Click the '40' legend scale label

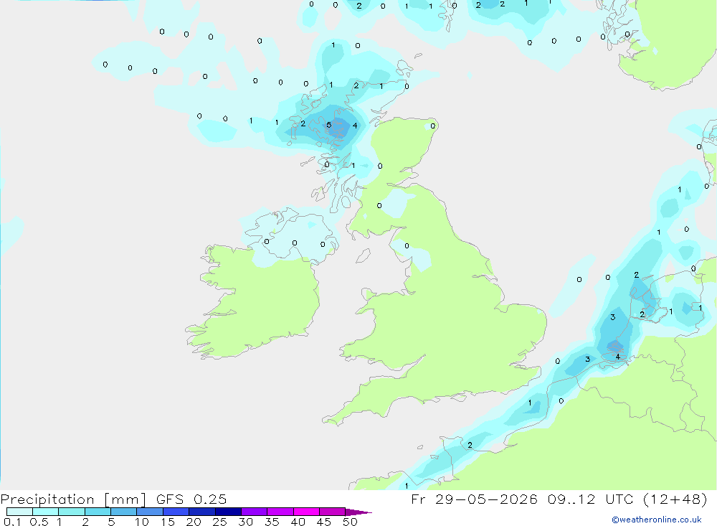(x=298, y=522)
